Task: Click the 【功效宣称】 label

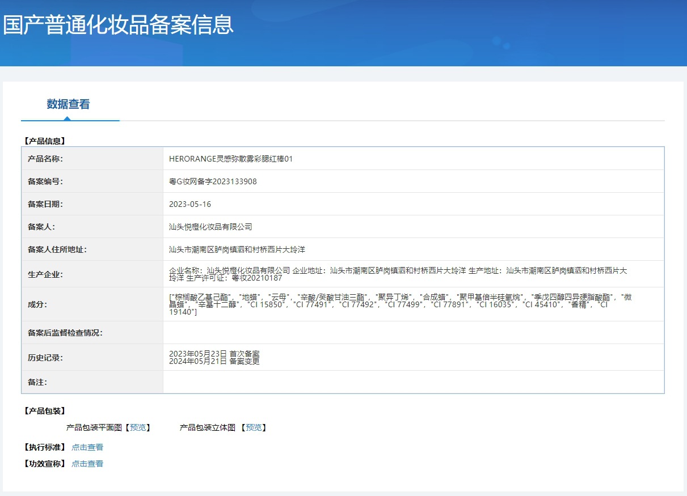Action: (x=44, y=464)
